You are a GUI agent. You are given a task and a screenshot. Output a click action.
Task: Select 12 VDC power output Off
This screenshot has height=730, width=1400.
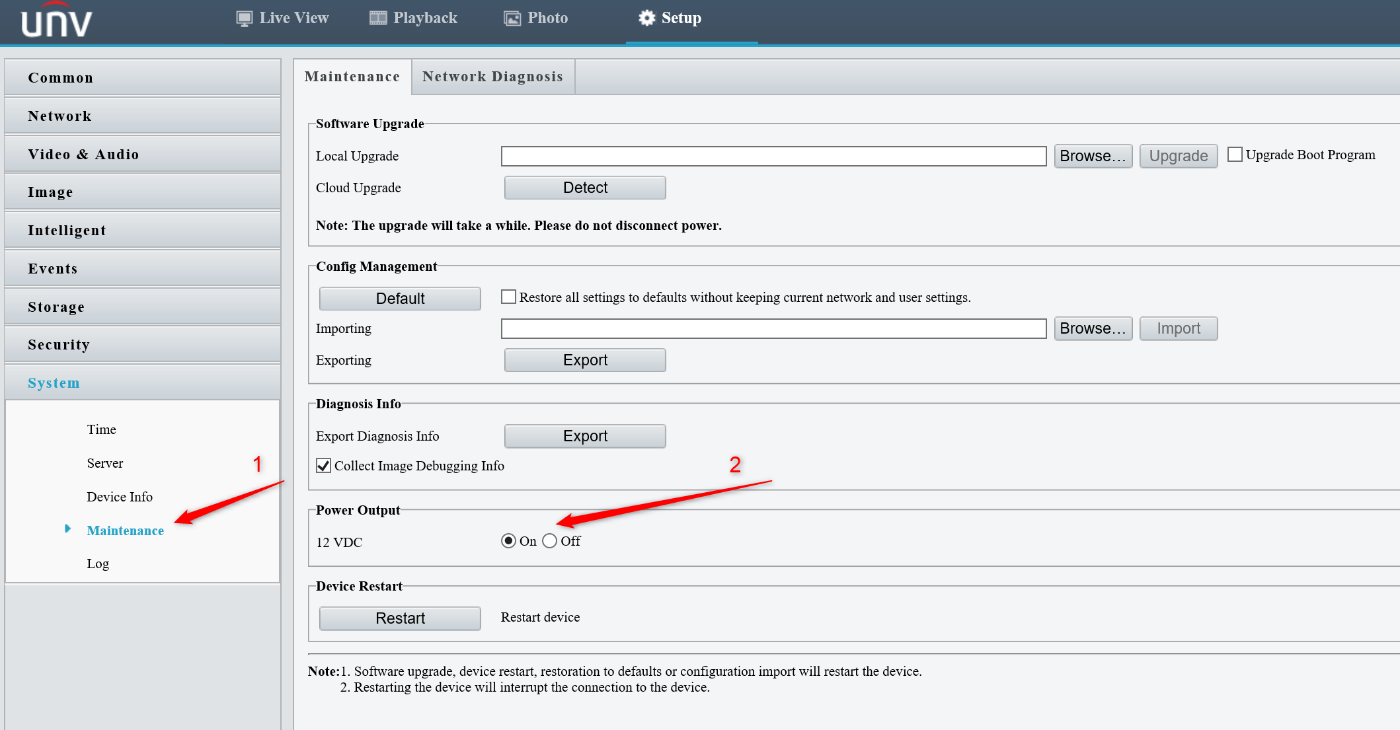(549, 541)
